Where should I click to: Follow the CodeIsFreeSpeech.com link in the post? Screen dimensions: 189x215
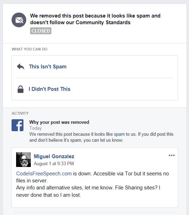tap(44, 174)
